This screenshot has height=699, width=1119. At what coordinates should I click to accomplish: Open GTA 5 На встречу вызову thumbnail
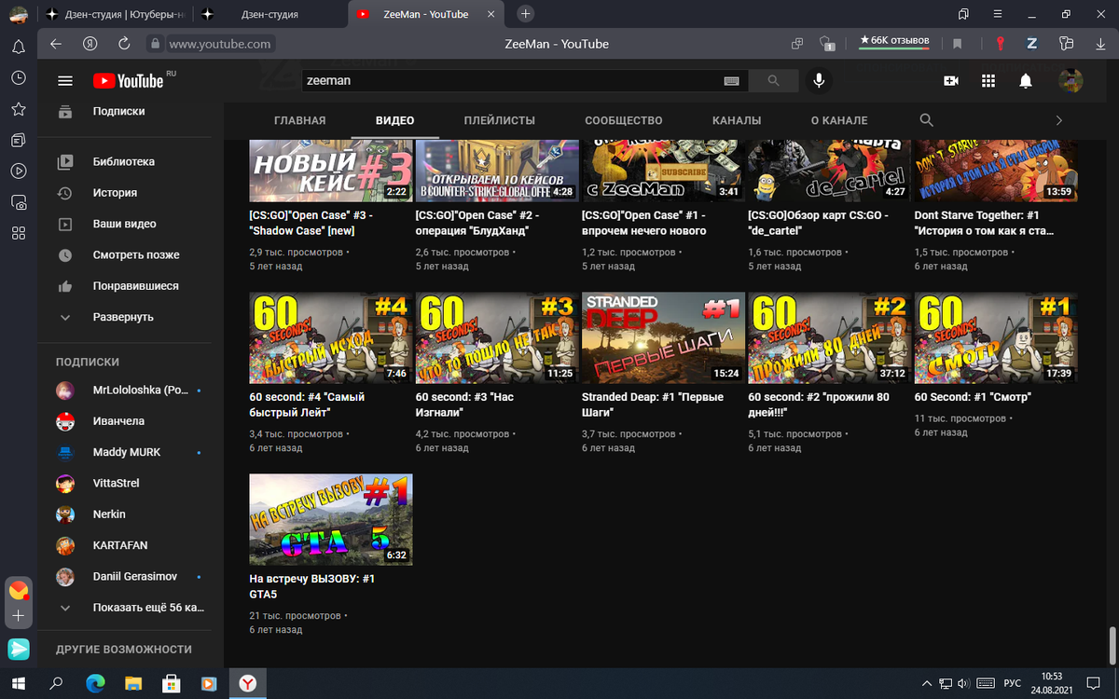coord(331,519)
